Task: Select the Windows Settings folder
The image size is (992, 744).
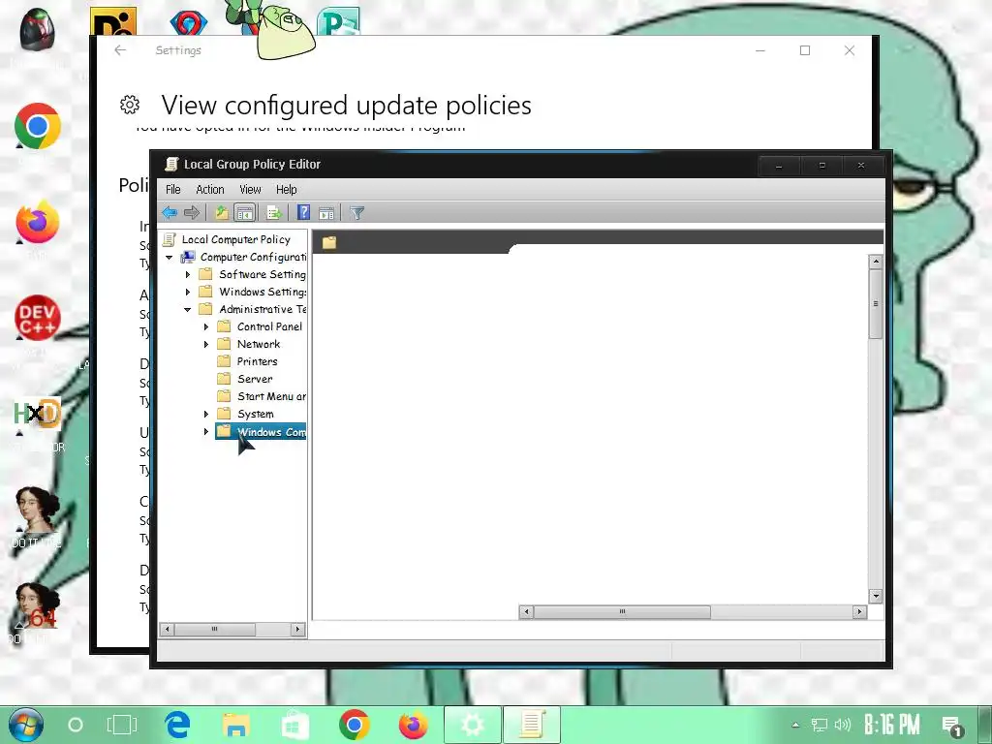Action: pos(262,292)
